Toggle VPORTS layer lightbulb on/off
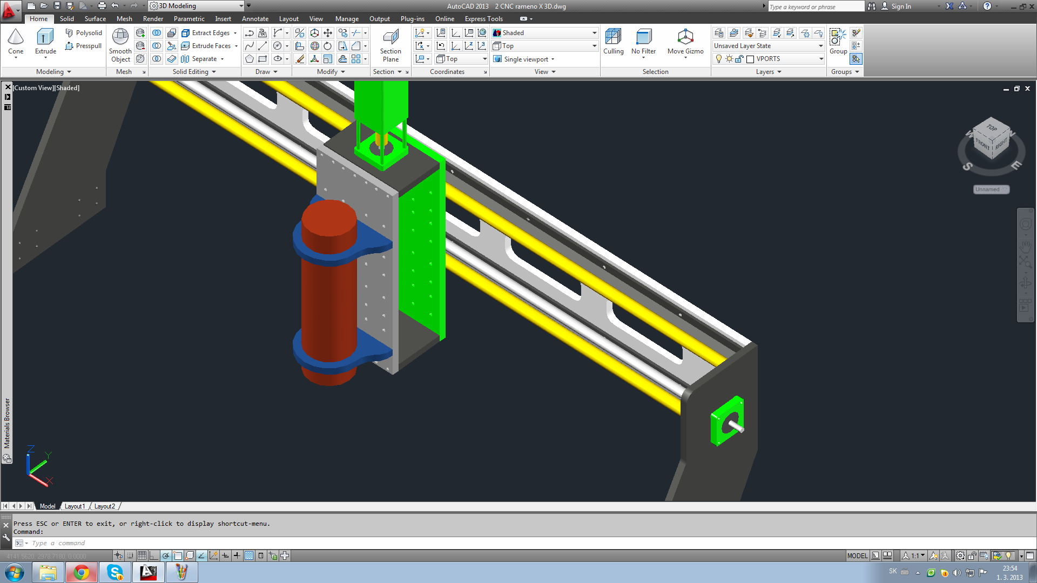 tap(719, 59)
